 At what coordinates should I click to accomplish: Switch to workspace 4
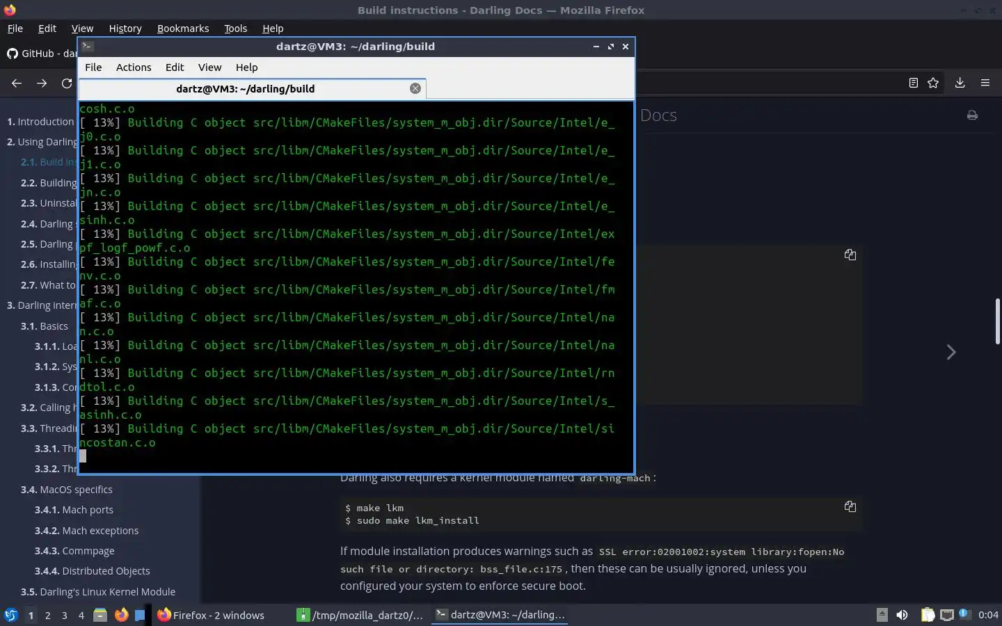click(81, 616)
